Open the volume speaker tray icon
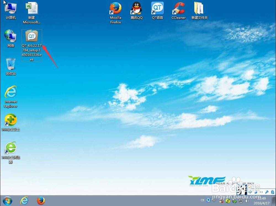Viewport: 276px width, 206px height. pyautogui.click(x=247, y=201)
